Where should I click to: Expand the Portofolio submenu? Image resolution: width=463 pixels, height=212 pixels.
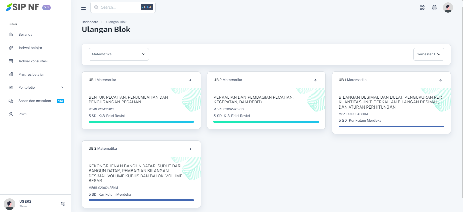[62, 87]
